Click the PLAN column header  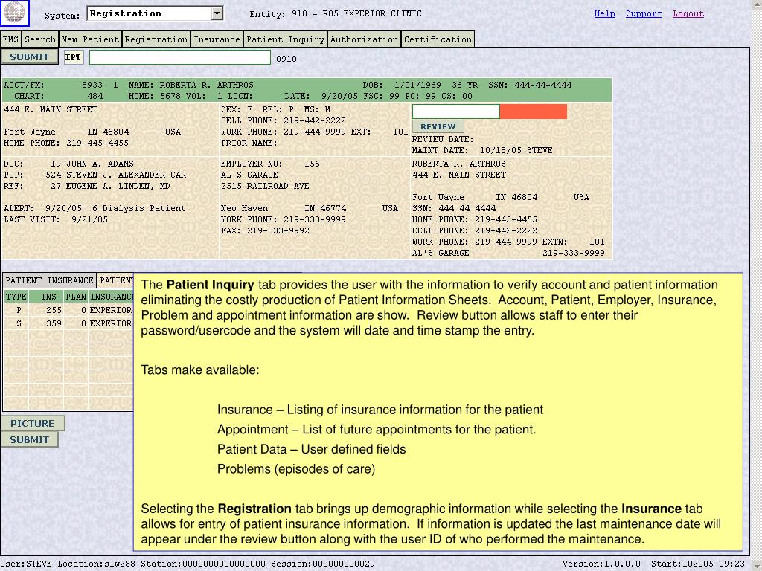(76, 297)
